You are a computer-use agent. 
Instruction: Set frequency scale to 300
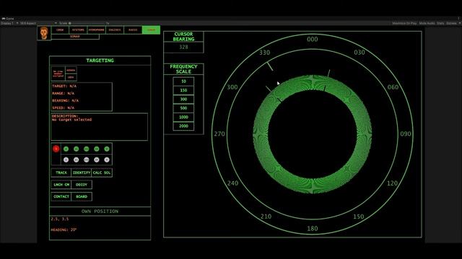point(183,99)
